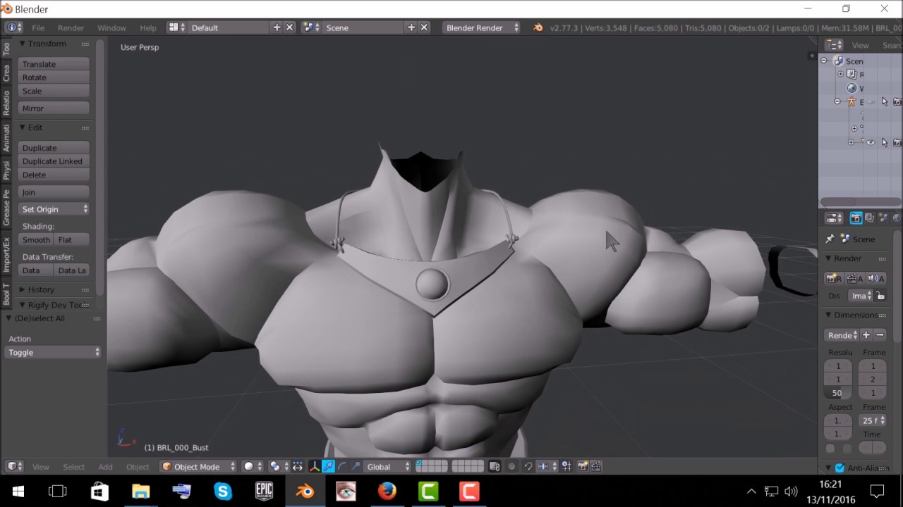Open the File menu
Image resolution: width=903 pixels, height=507 pixels.
coord(38,27)
